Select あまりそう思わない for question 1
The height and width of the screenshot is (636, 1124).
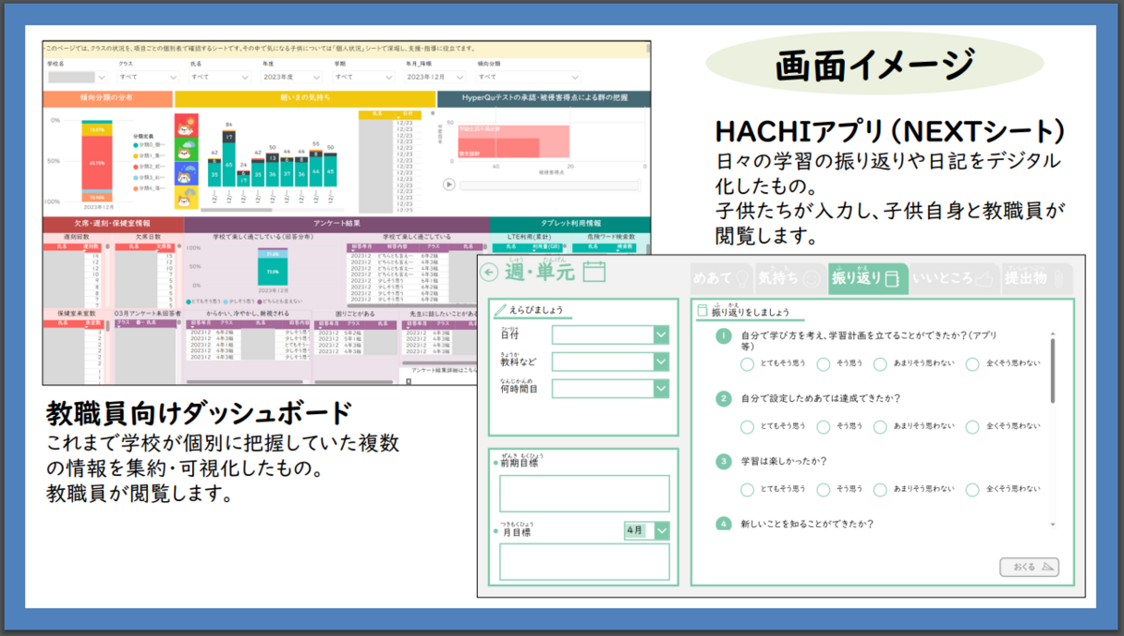click(880, 364)
